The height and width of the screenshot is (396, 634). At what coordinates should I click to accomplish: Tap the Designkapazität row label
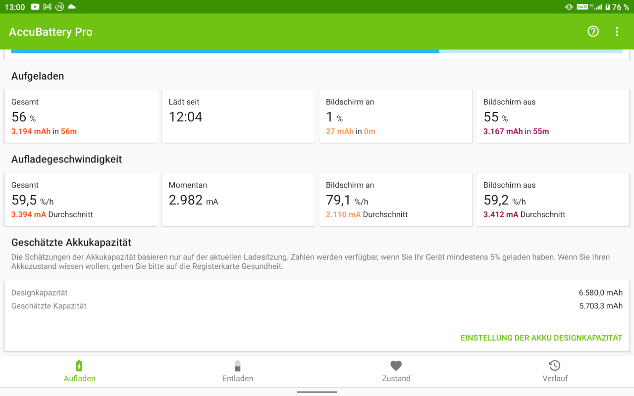tap(40, 293)
